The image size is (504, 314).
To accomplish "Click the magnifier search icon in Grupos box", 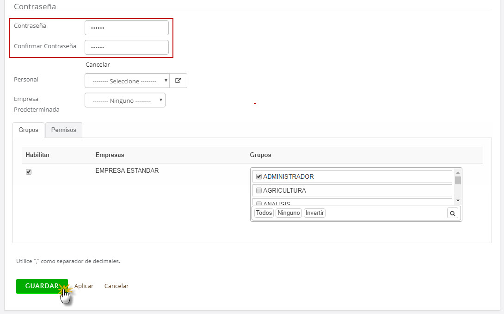I will pyautogui.click(x=453, y=213).
